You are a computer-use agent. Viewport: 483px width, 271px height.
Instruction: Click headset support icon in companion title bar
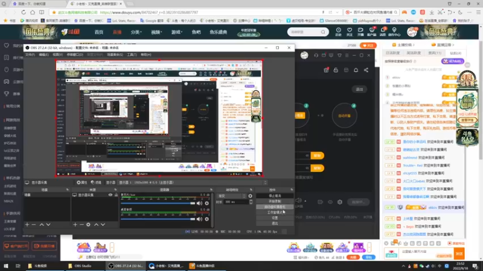click(x=316, y=55)
